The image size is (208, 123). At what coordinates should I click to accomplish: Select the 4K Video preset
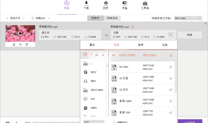[x=142, y=67]
